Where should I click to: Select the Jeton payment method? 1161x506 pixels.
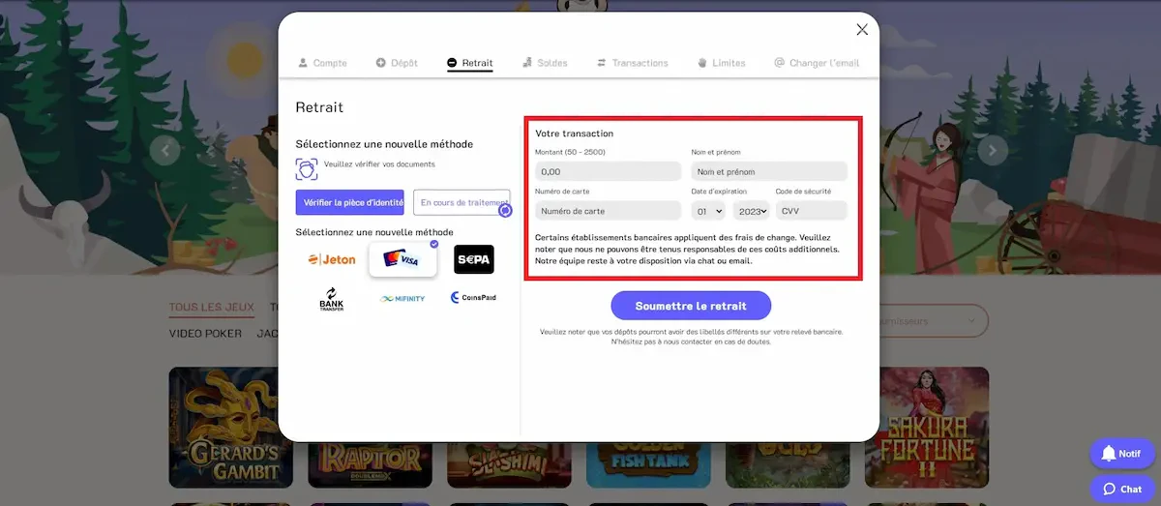(x=331, y=259)
